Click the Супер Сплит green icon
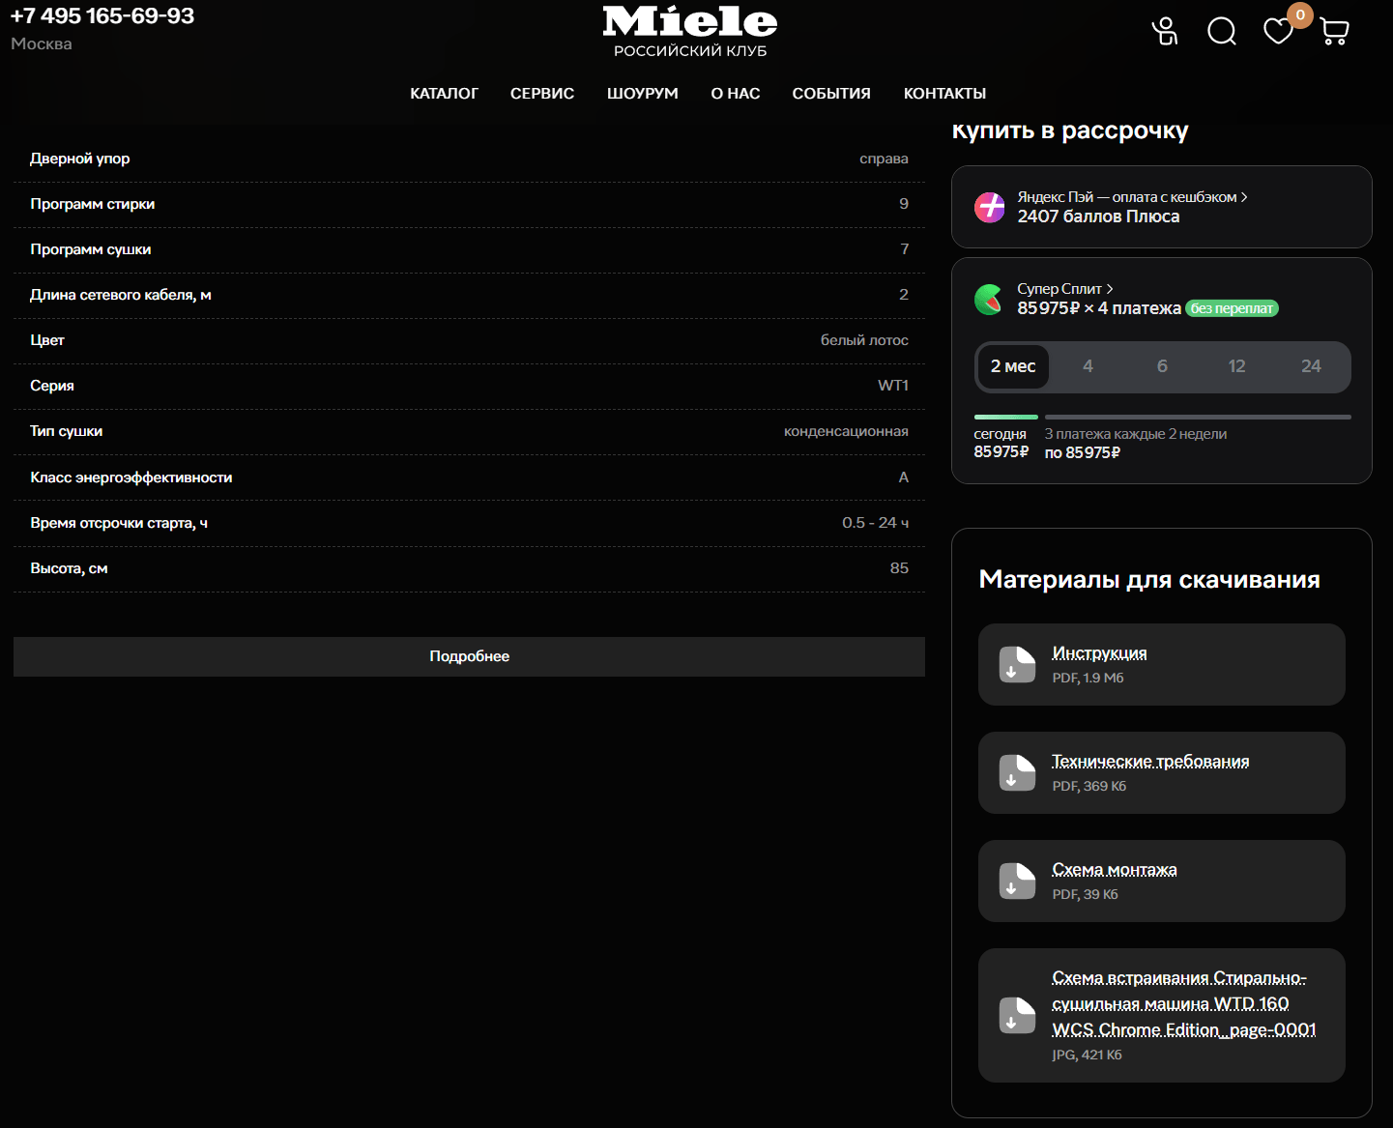The width and height of the screenshot is (1393, 1128). pos(989,299)
